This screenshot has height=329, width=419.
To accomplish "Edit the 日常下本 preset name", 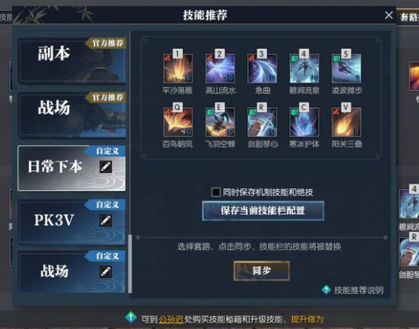I will [x=106, y=167].
